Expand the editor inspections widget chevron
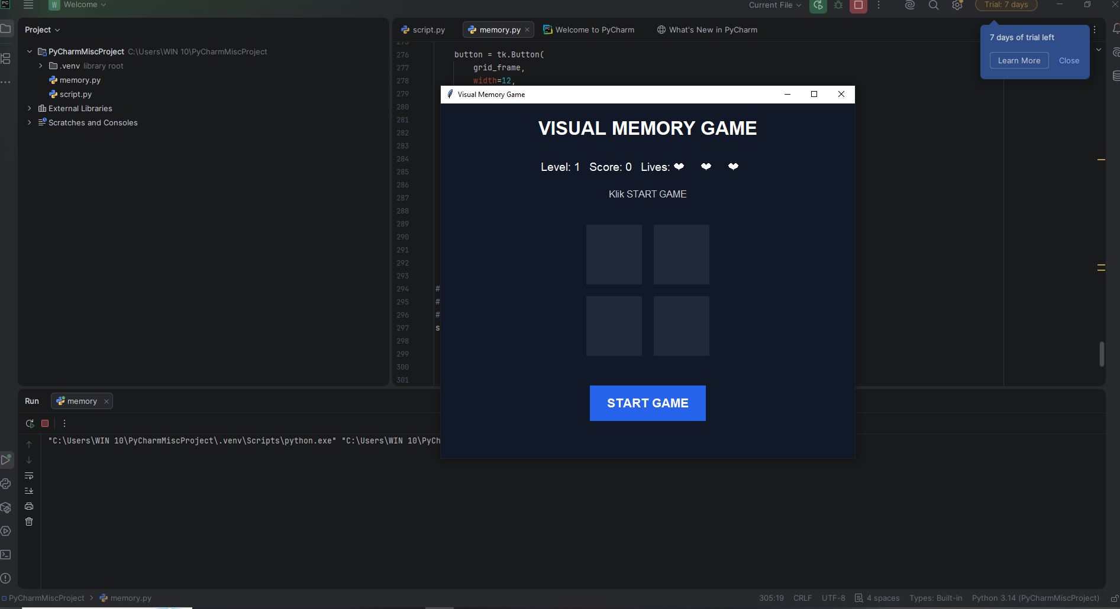Viewport: 1120px width, 609px height. click(x=1099, y=50)
